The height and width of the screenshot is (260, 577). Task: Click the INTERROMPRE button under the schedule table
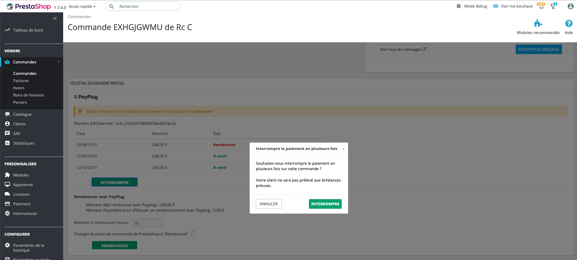click(115, 182)
